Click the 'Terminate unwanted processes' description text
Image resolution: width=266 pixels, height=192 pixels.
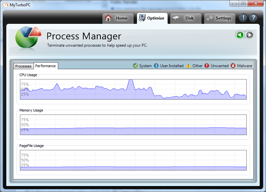pyautogui.click(x=97, y=45)
